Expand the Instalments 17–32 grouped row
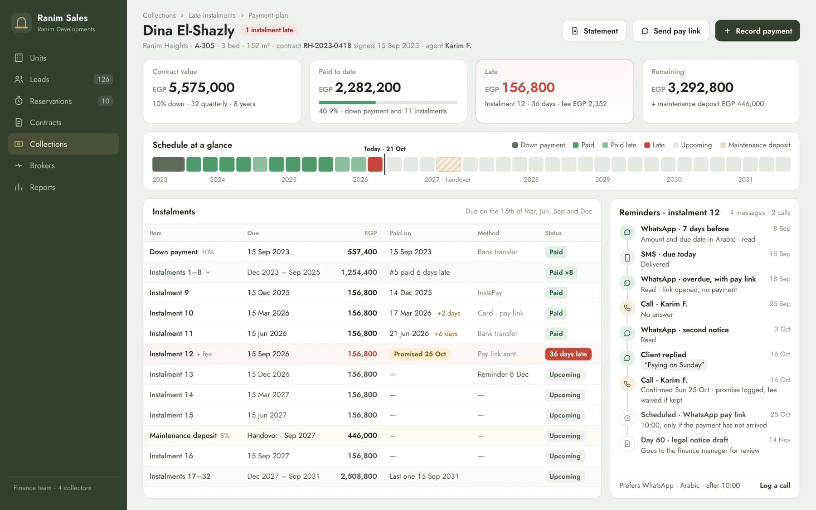Image resolution: width=816 pixels, height=510 pixels. click(x=372, y=476)
